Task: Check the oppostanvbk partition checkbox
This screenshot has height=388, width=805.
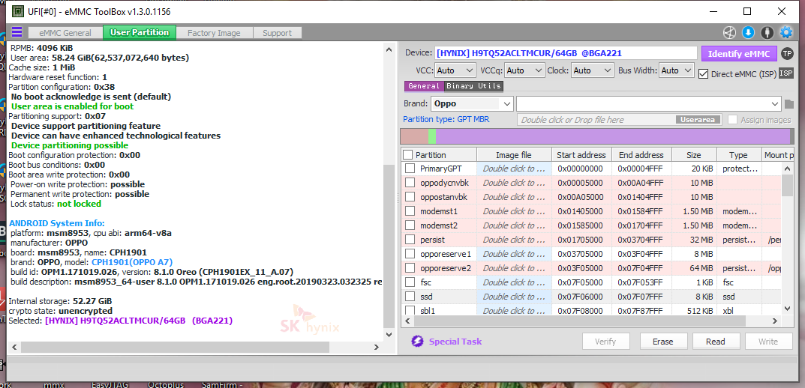Action: coord(410,197)
